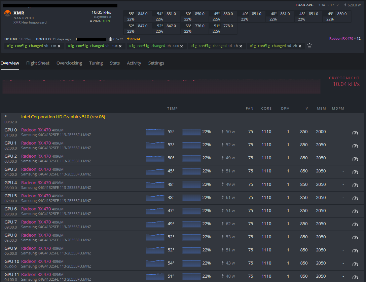Click the 0.5-74 update version link
The height and width of the screenshot is (282, 366).
point(135,39)
